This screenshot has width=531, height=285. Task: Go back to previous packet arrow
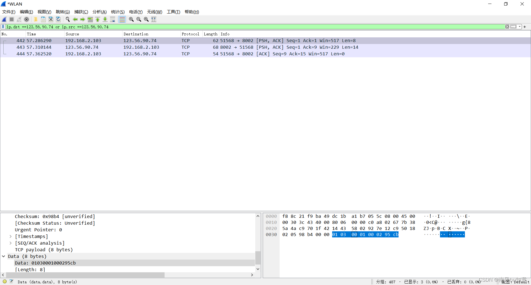pos(75,19)
